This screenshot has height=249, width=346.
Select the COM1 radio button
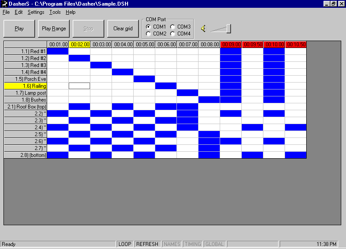click(149, 27)
